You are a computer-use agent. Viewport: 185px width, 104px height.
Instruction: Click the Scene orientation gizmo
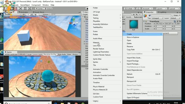pos(74,23)
